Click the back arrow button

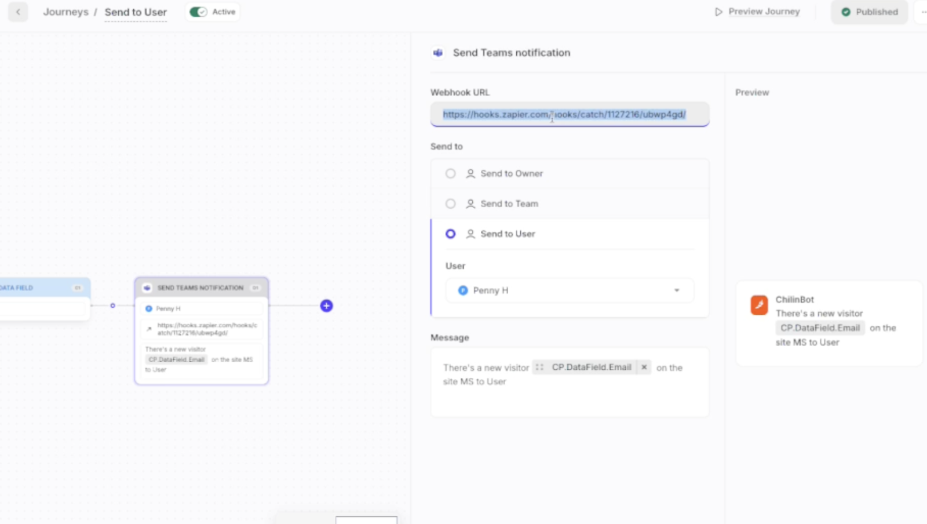click(18, 12)
